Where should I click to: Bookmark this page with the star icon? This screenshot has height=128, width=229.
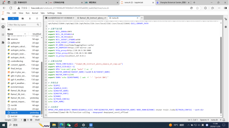click(x=197, y=8)
